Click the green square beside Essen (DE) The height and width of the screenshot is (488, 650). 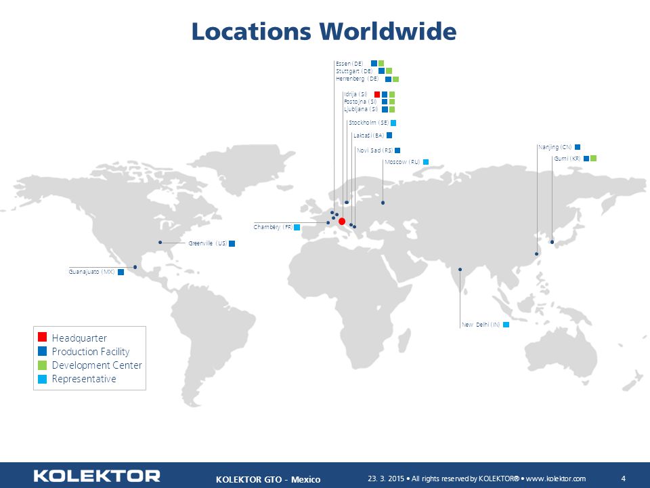[381, 64]
